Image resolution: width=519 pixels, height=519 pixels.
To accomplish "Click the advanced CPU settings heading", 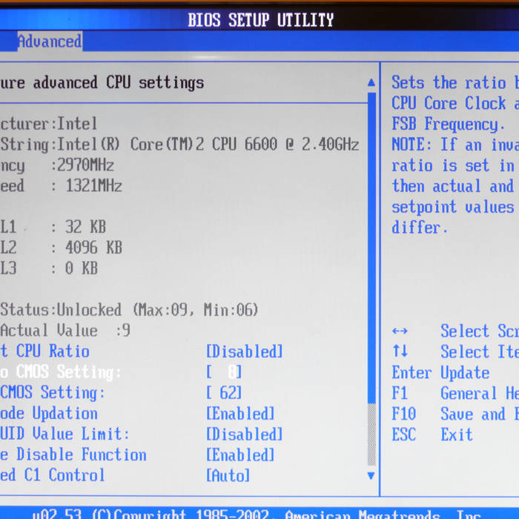I will click(x=102, y=83).
